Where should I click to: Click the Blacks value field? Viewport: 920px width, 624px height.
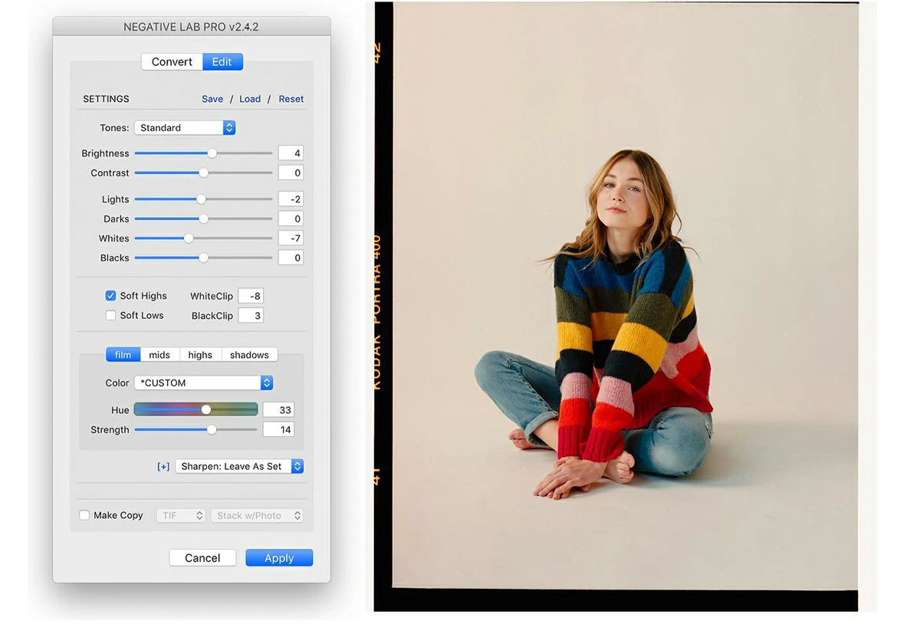(291, 258)
